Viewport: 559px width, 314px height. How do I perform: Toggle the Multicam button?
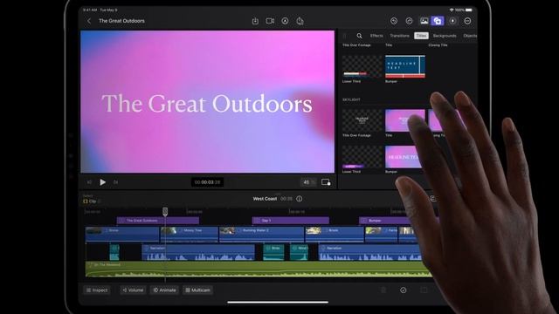coord(198,290)
